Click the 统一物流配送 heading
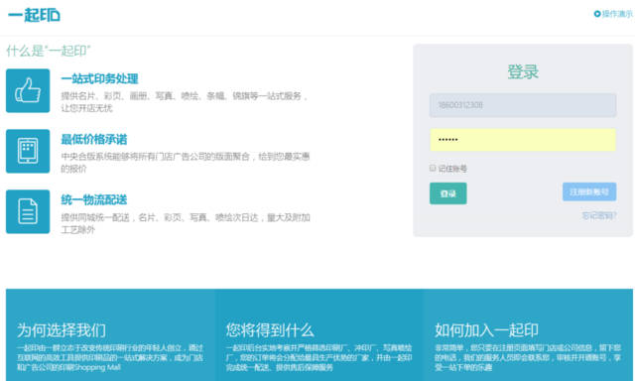Image resolution: width=635 pixels, height=381 pixels. click(94, 199)
